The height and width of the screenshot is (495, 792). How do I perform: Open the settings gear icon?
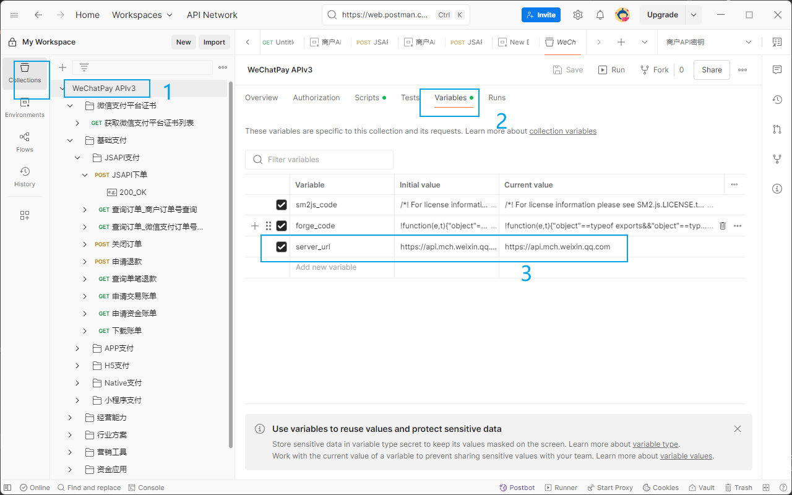click(578, 15)
